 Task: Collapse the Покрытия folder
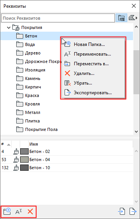pos(9,27)
